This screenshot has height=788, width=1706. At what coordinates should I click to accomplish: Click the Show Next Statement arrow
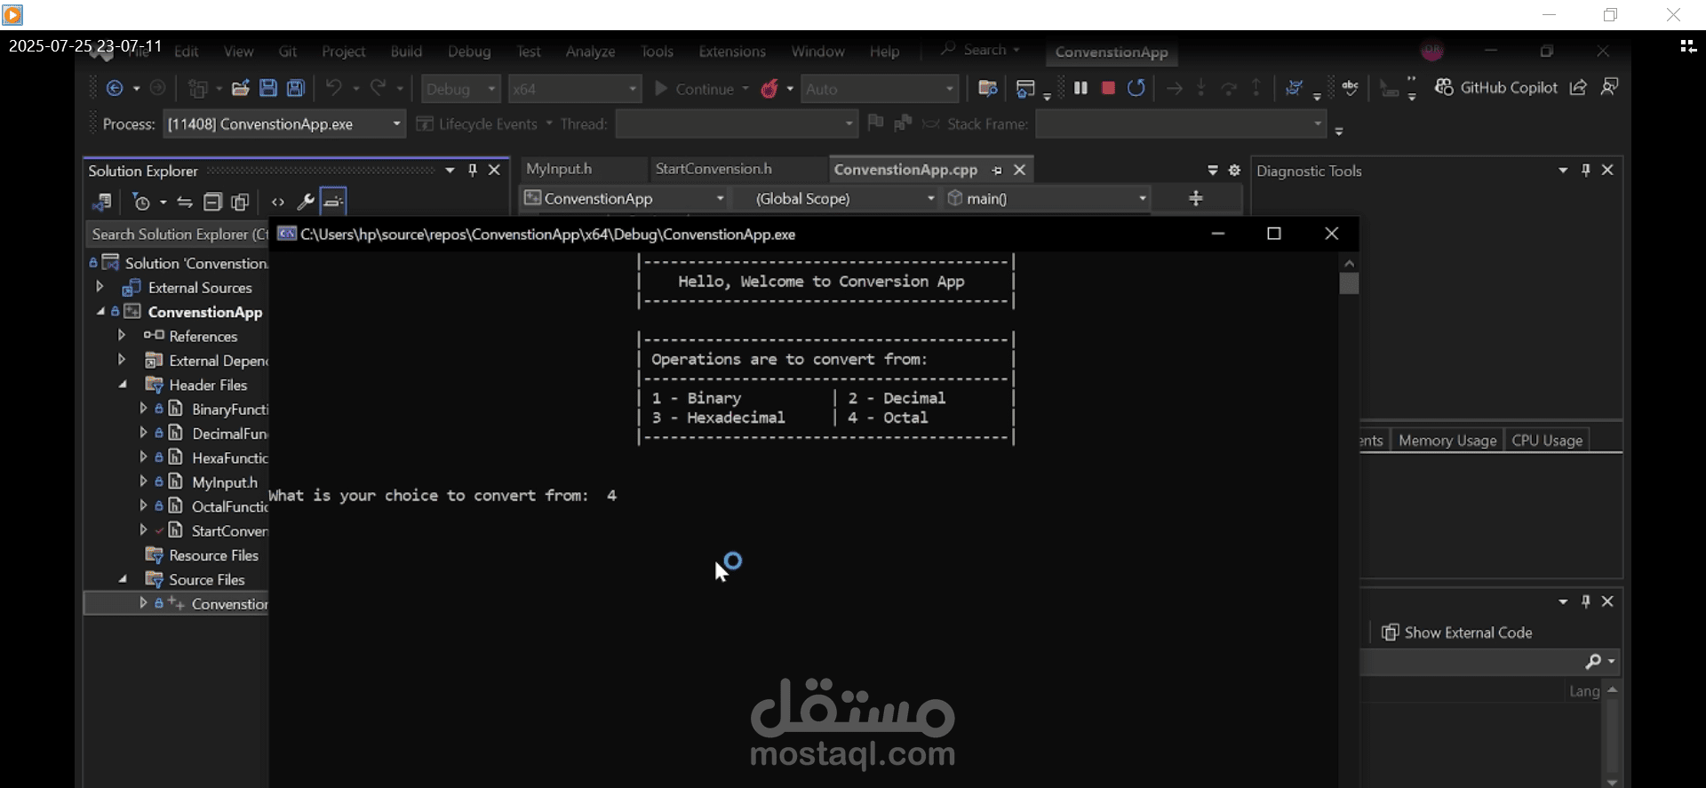1174,88
